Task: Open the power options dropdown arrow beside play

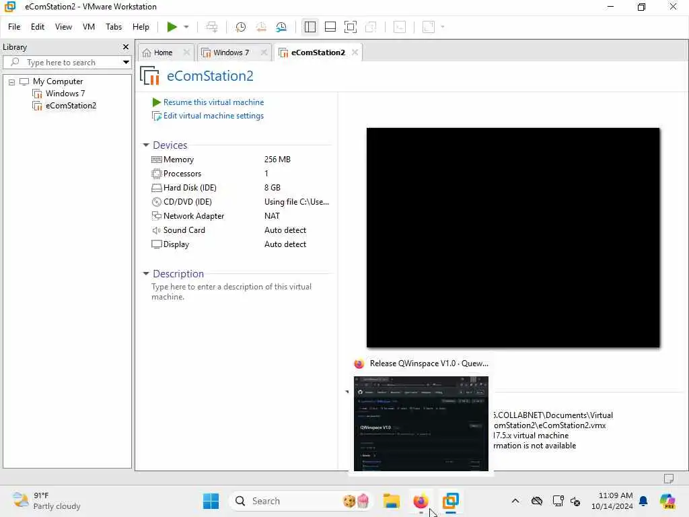Action: [186, 27]
